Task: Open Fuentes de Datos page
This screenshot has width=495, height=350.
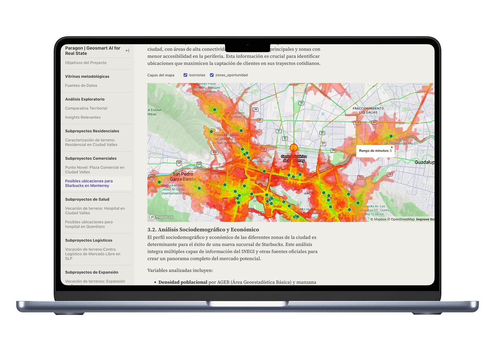Action: point(81,86)
